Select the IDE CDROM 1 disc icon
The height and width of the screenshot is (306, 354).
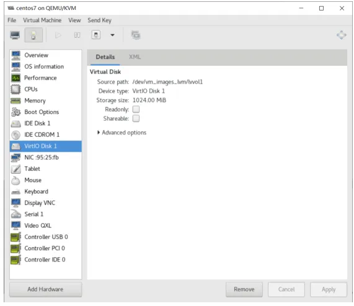click(15, 135)
